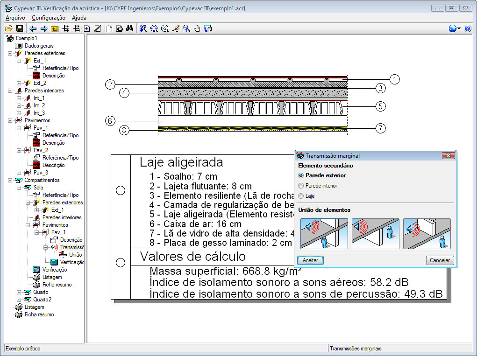Click the calculator icon beside Sala's Verificação
Screen dimensions: 477x356
pos(36,270)
